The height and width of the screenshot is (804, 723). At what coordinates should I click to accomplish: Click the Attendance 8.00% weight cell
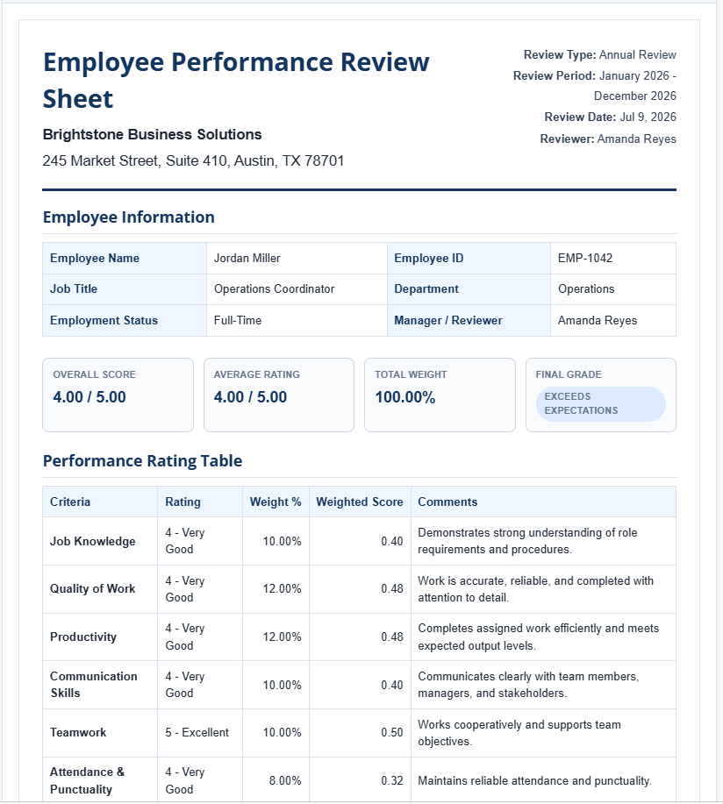[276, 780]
